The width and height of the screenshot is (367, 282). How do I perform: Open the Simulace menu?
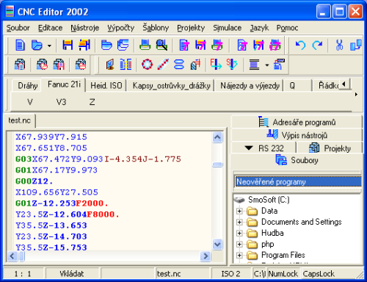coord(227,28)
